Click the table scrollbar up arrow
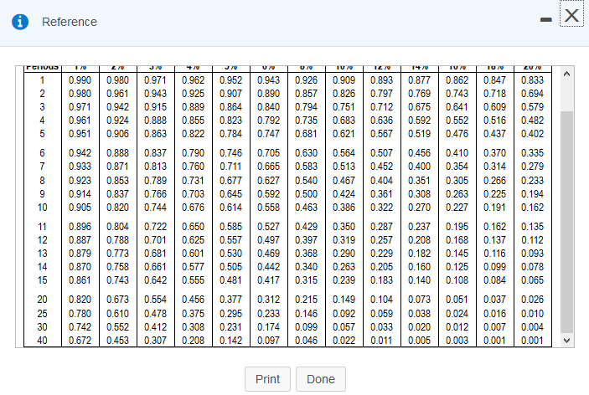Image resolution: width=589 pixels, height=395 pixels. click(x=567, y=74)
